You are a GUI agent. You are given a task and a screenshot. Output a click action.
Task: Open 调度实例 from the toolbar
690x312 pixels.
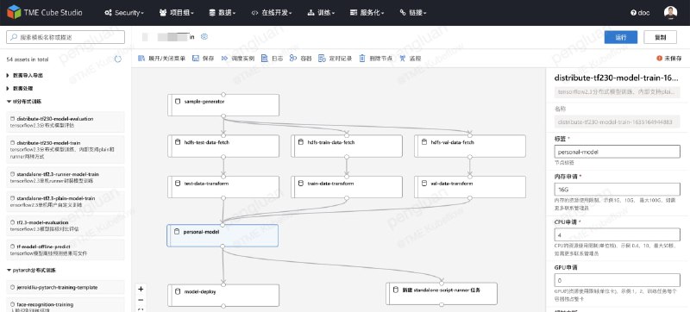(x=238, y=59)
